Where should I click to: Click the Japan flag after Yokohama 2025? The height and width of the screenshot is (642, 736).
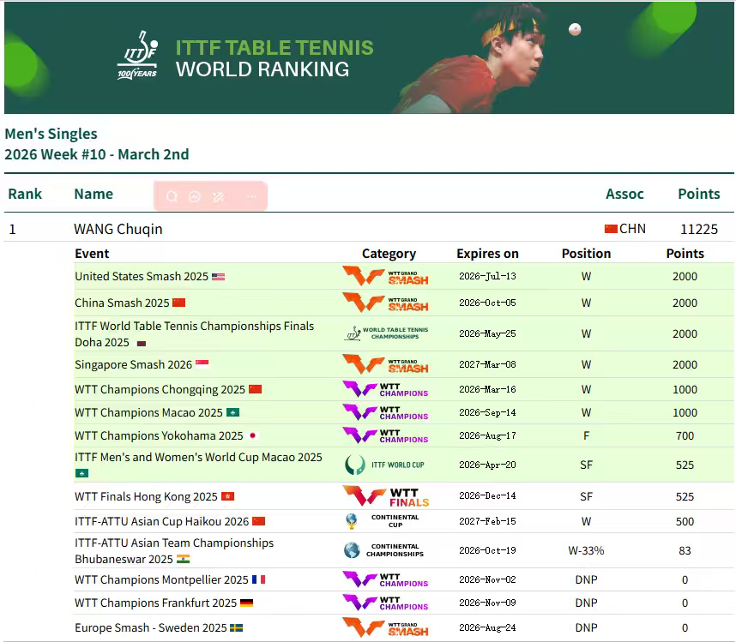point(252,435)
